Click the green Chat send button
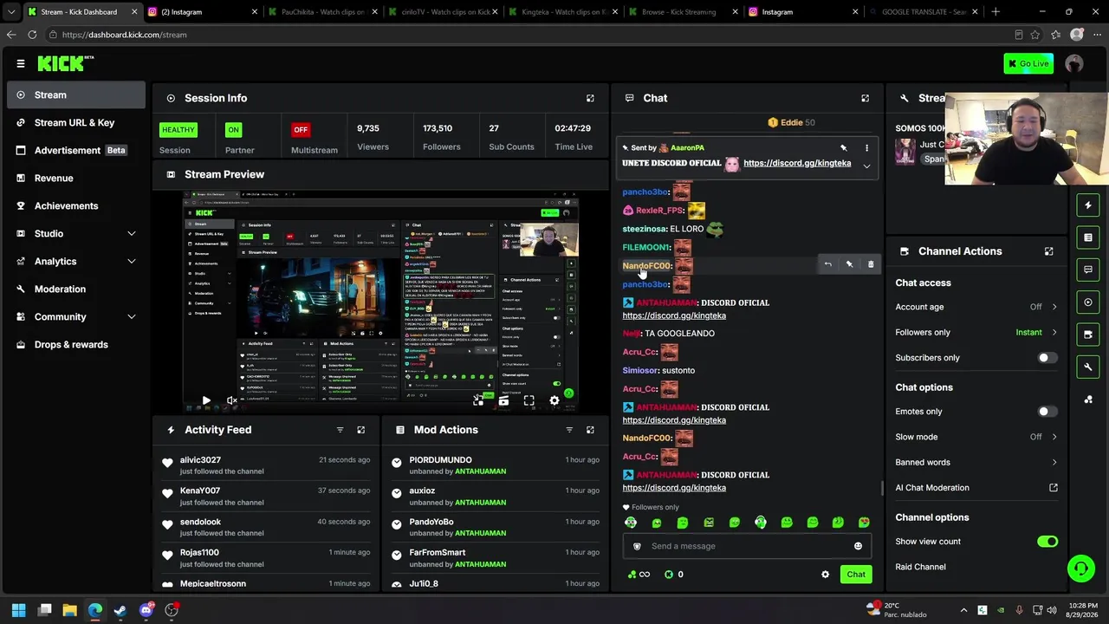 pyautogui.click(x=856, y=575)
